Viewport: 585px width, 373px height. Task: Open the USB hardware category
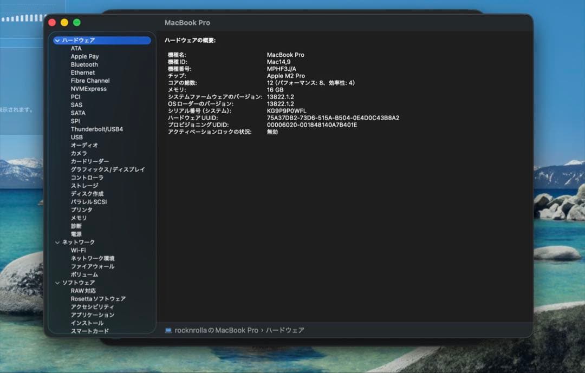click(x=76, y=137)
